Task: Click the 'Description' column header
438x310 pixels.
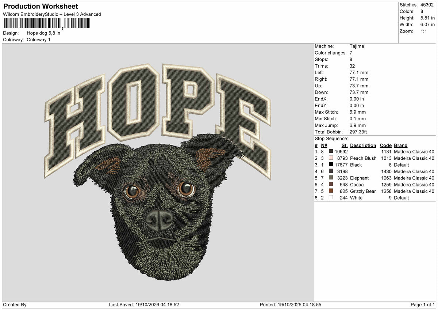Action: [x=363, y=145]
